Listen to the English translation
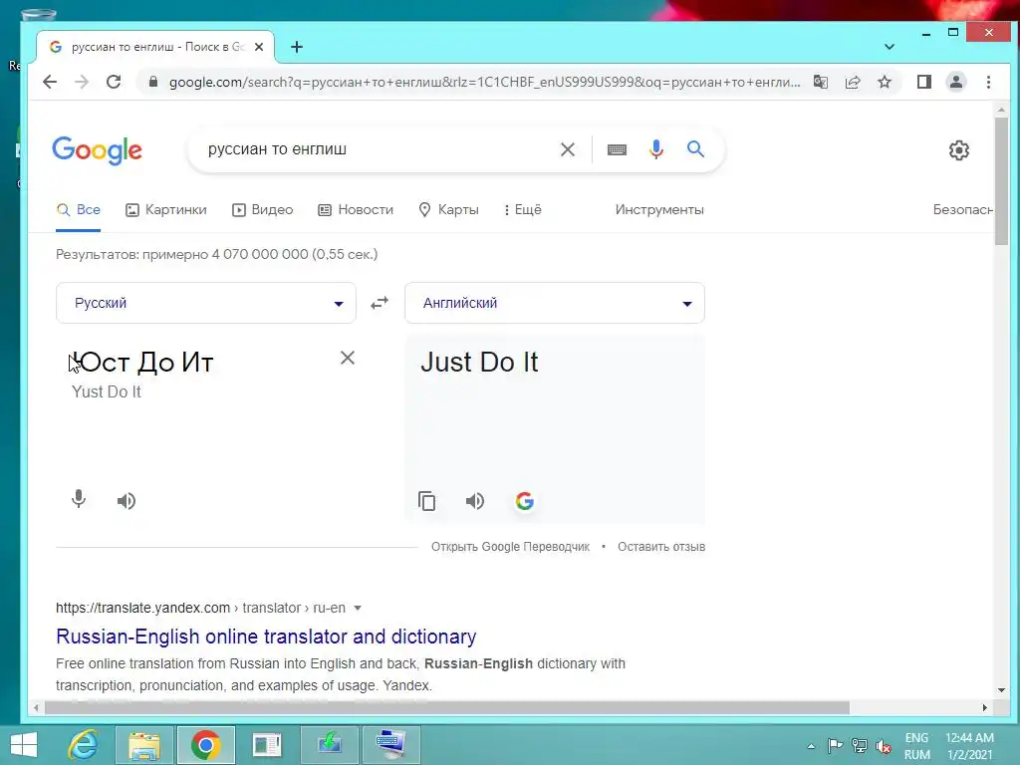1020x765 pixels. click(x=475, y=501)
